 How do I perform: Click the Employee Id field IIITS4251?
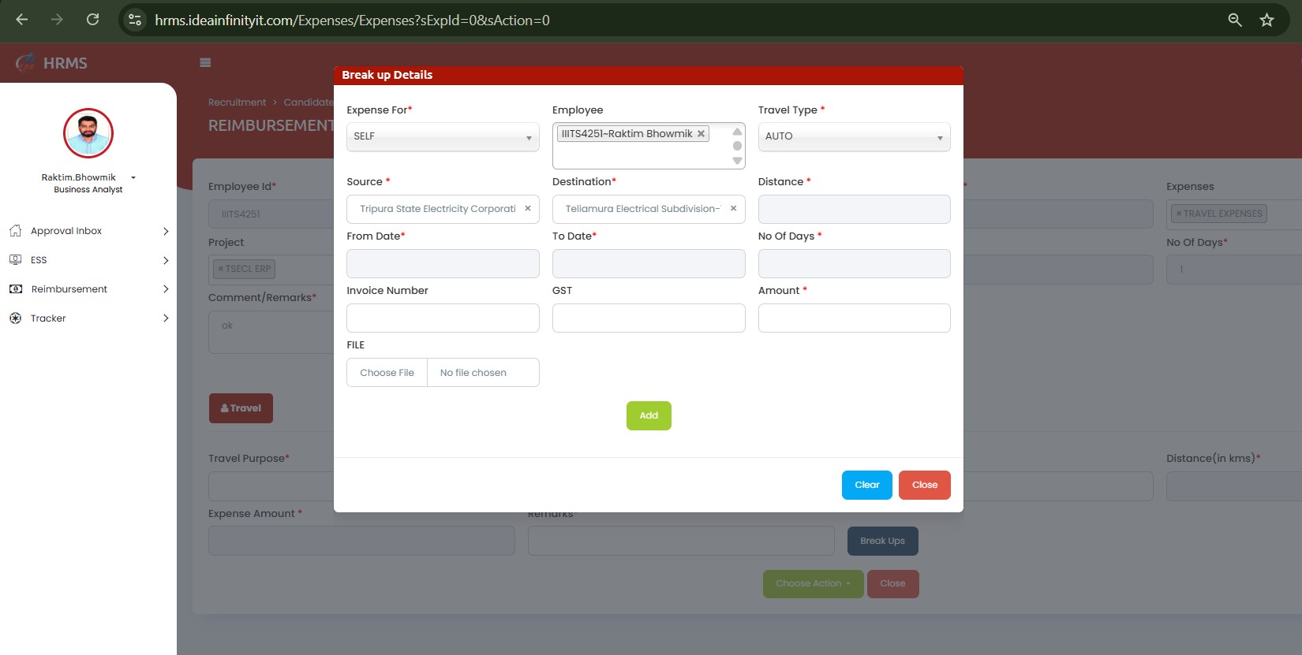point(271,214)
